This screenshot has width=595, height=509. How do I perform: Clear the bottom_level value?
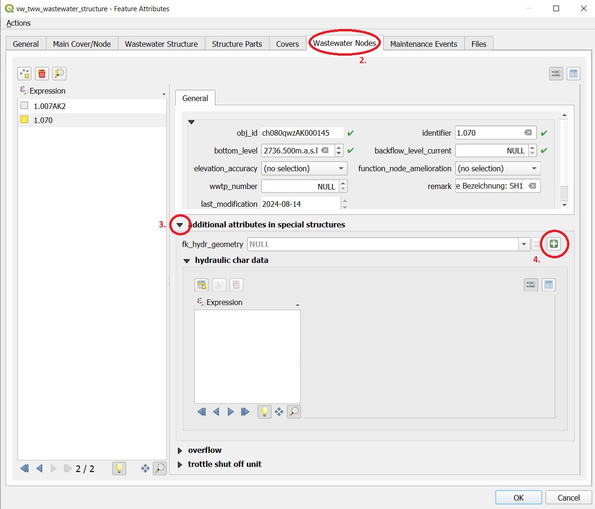pyautogui.click(x=325, y=151)
